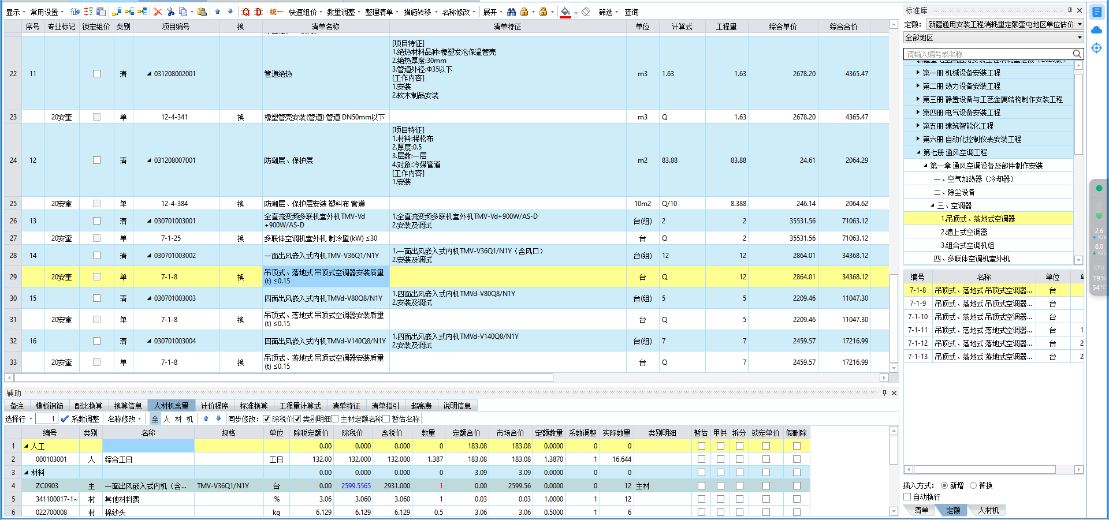Screen dimensions: 1109x520
Task: Click the blue notes icon on right sidebar
Action: [1096, 12]
